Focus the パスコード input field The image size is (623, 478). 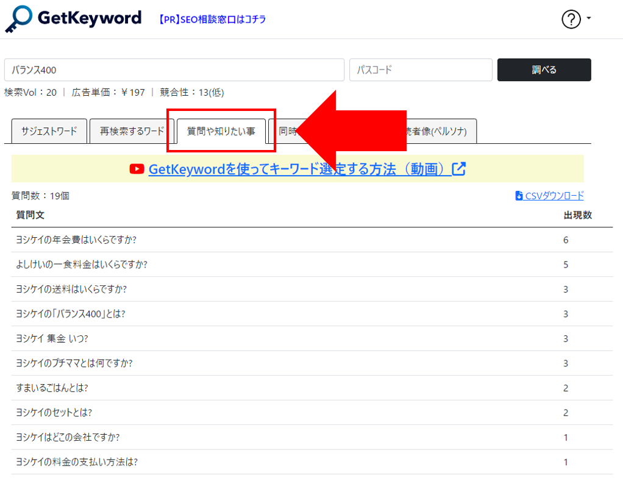point(421,70)
